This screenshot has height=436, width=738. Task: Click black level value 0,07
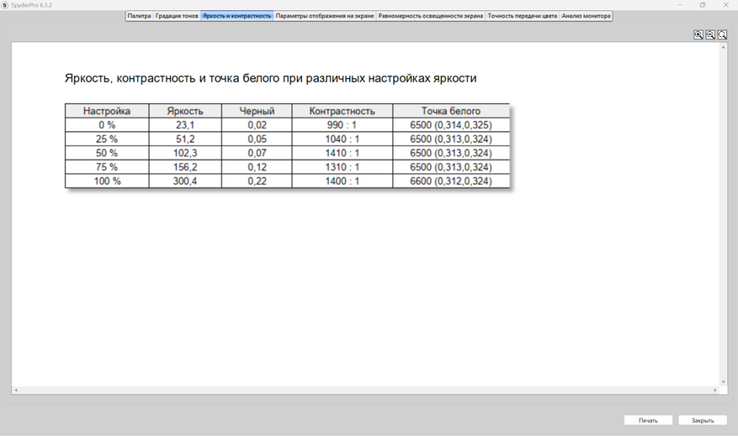(x=257, y=153)
